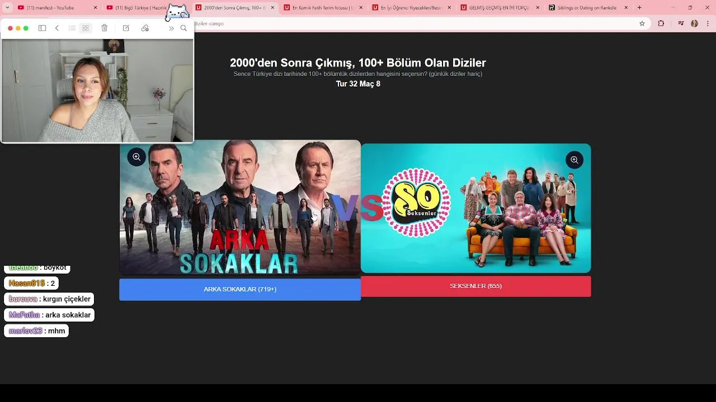Switch to manifest - YouTube tab
Screen dimensions: 716x402
coord(53,8)
